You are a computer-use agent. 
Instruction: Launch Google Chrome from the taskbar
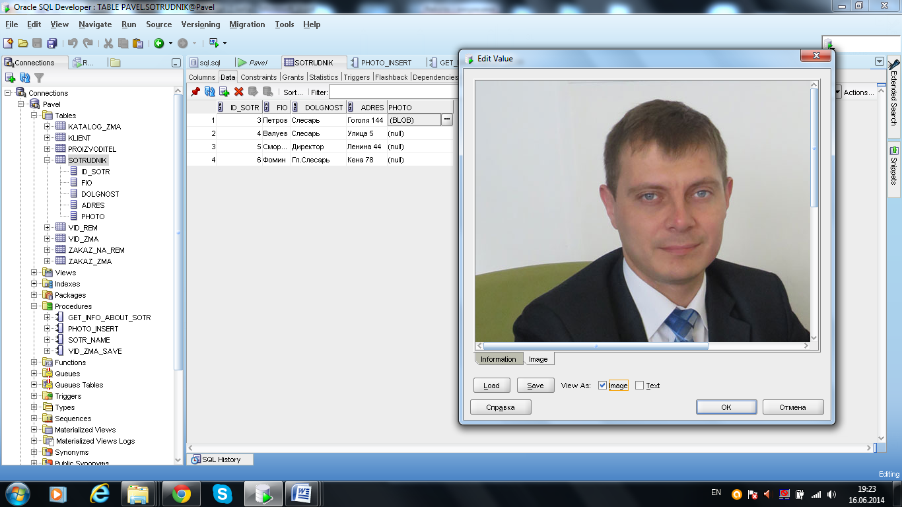(x=182, y=493)
